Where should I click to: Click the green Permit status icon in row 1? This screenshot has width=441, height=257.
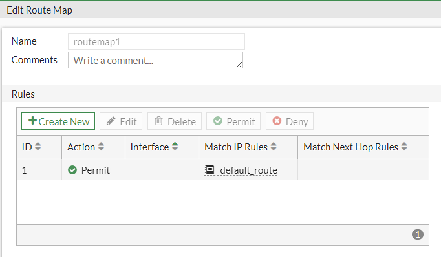pos(72,170)
